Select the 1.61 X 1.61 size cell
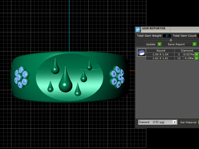 click(x=160, y=58)
